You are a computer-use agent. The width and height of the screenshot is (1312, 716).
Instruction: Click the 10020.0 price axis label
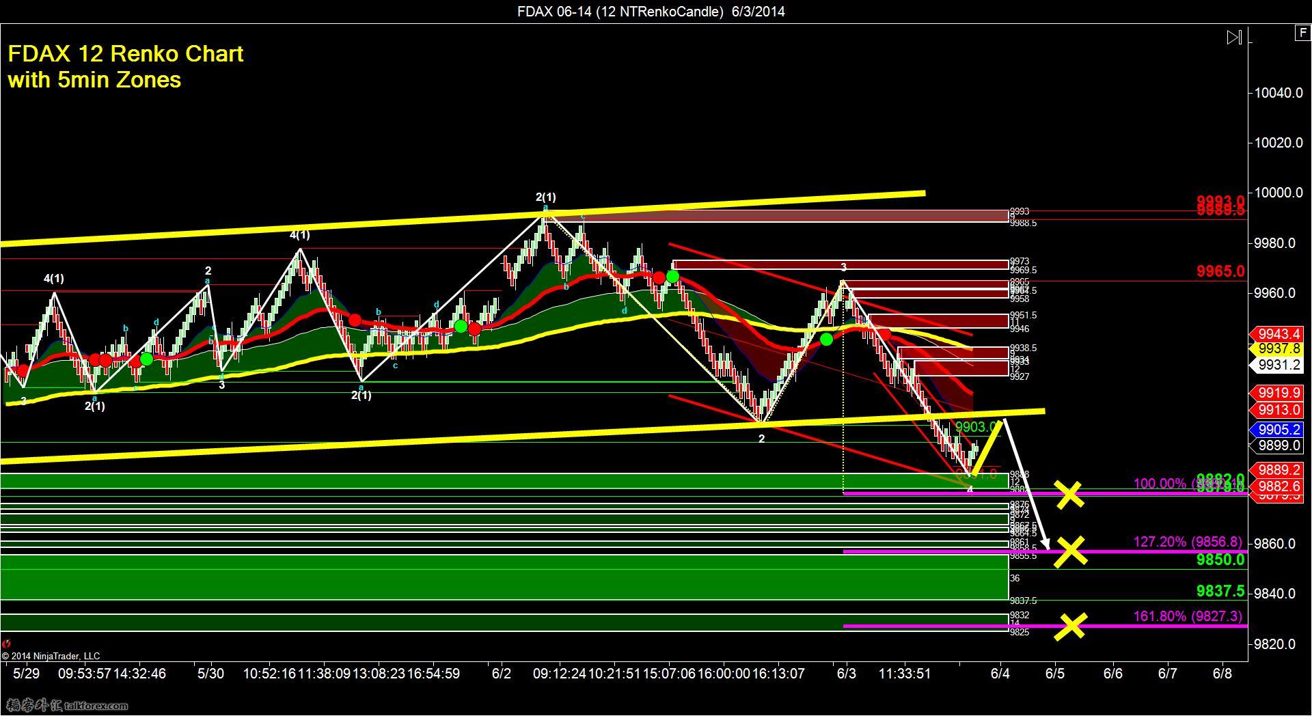[1279, 143]
